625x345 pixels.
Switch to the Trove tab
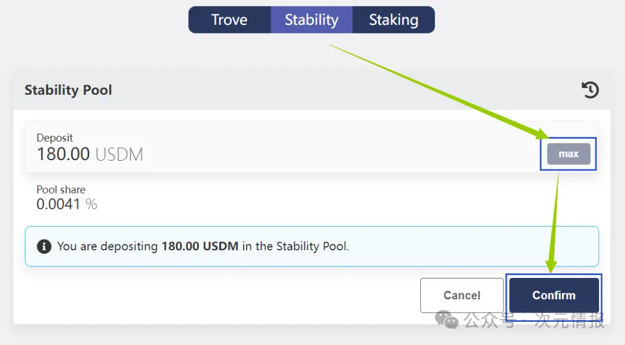(x=229, y=20)
